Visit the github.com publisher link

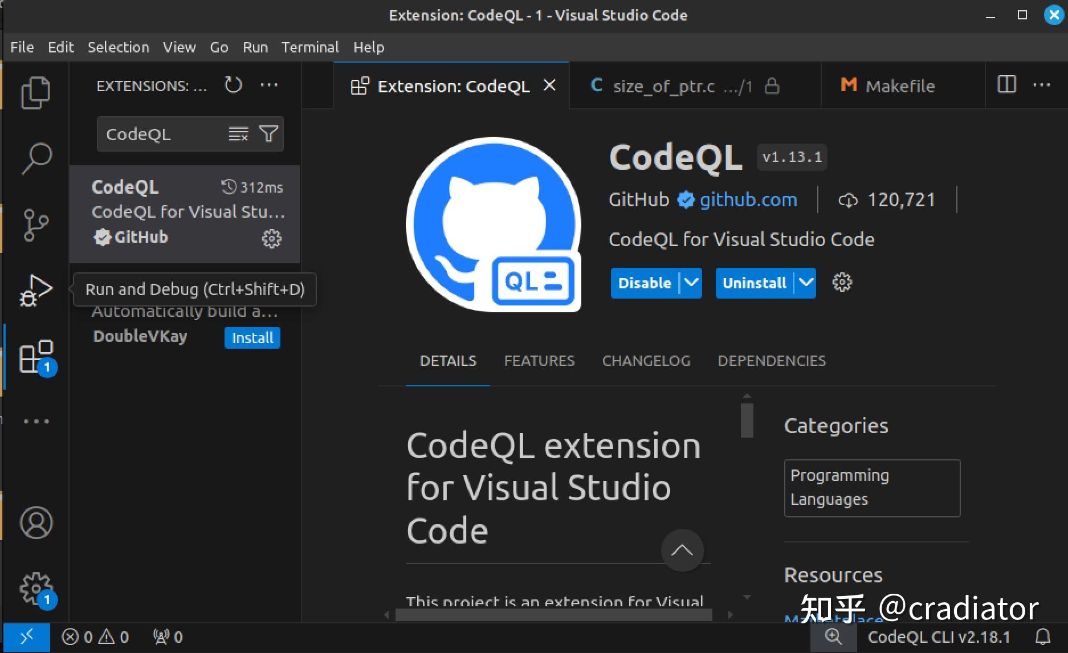748,199
